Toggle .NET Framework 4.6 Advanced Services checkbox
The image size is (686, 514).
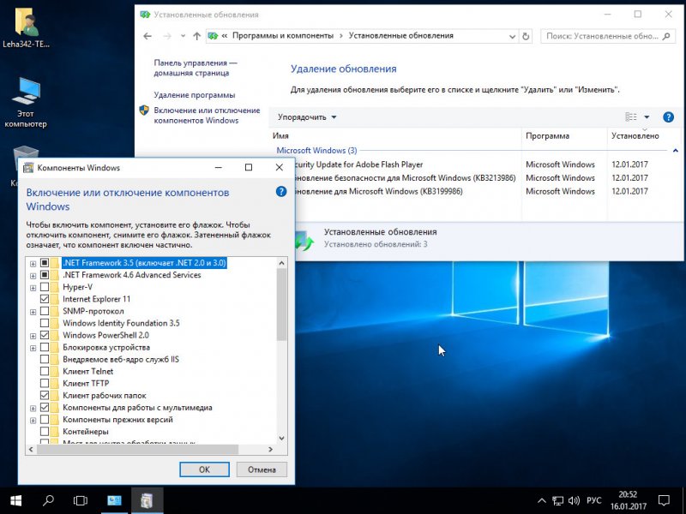[45, 275]
